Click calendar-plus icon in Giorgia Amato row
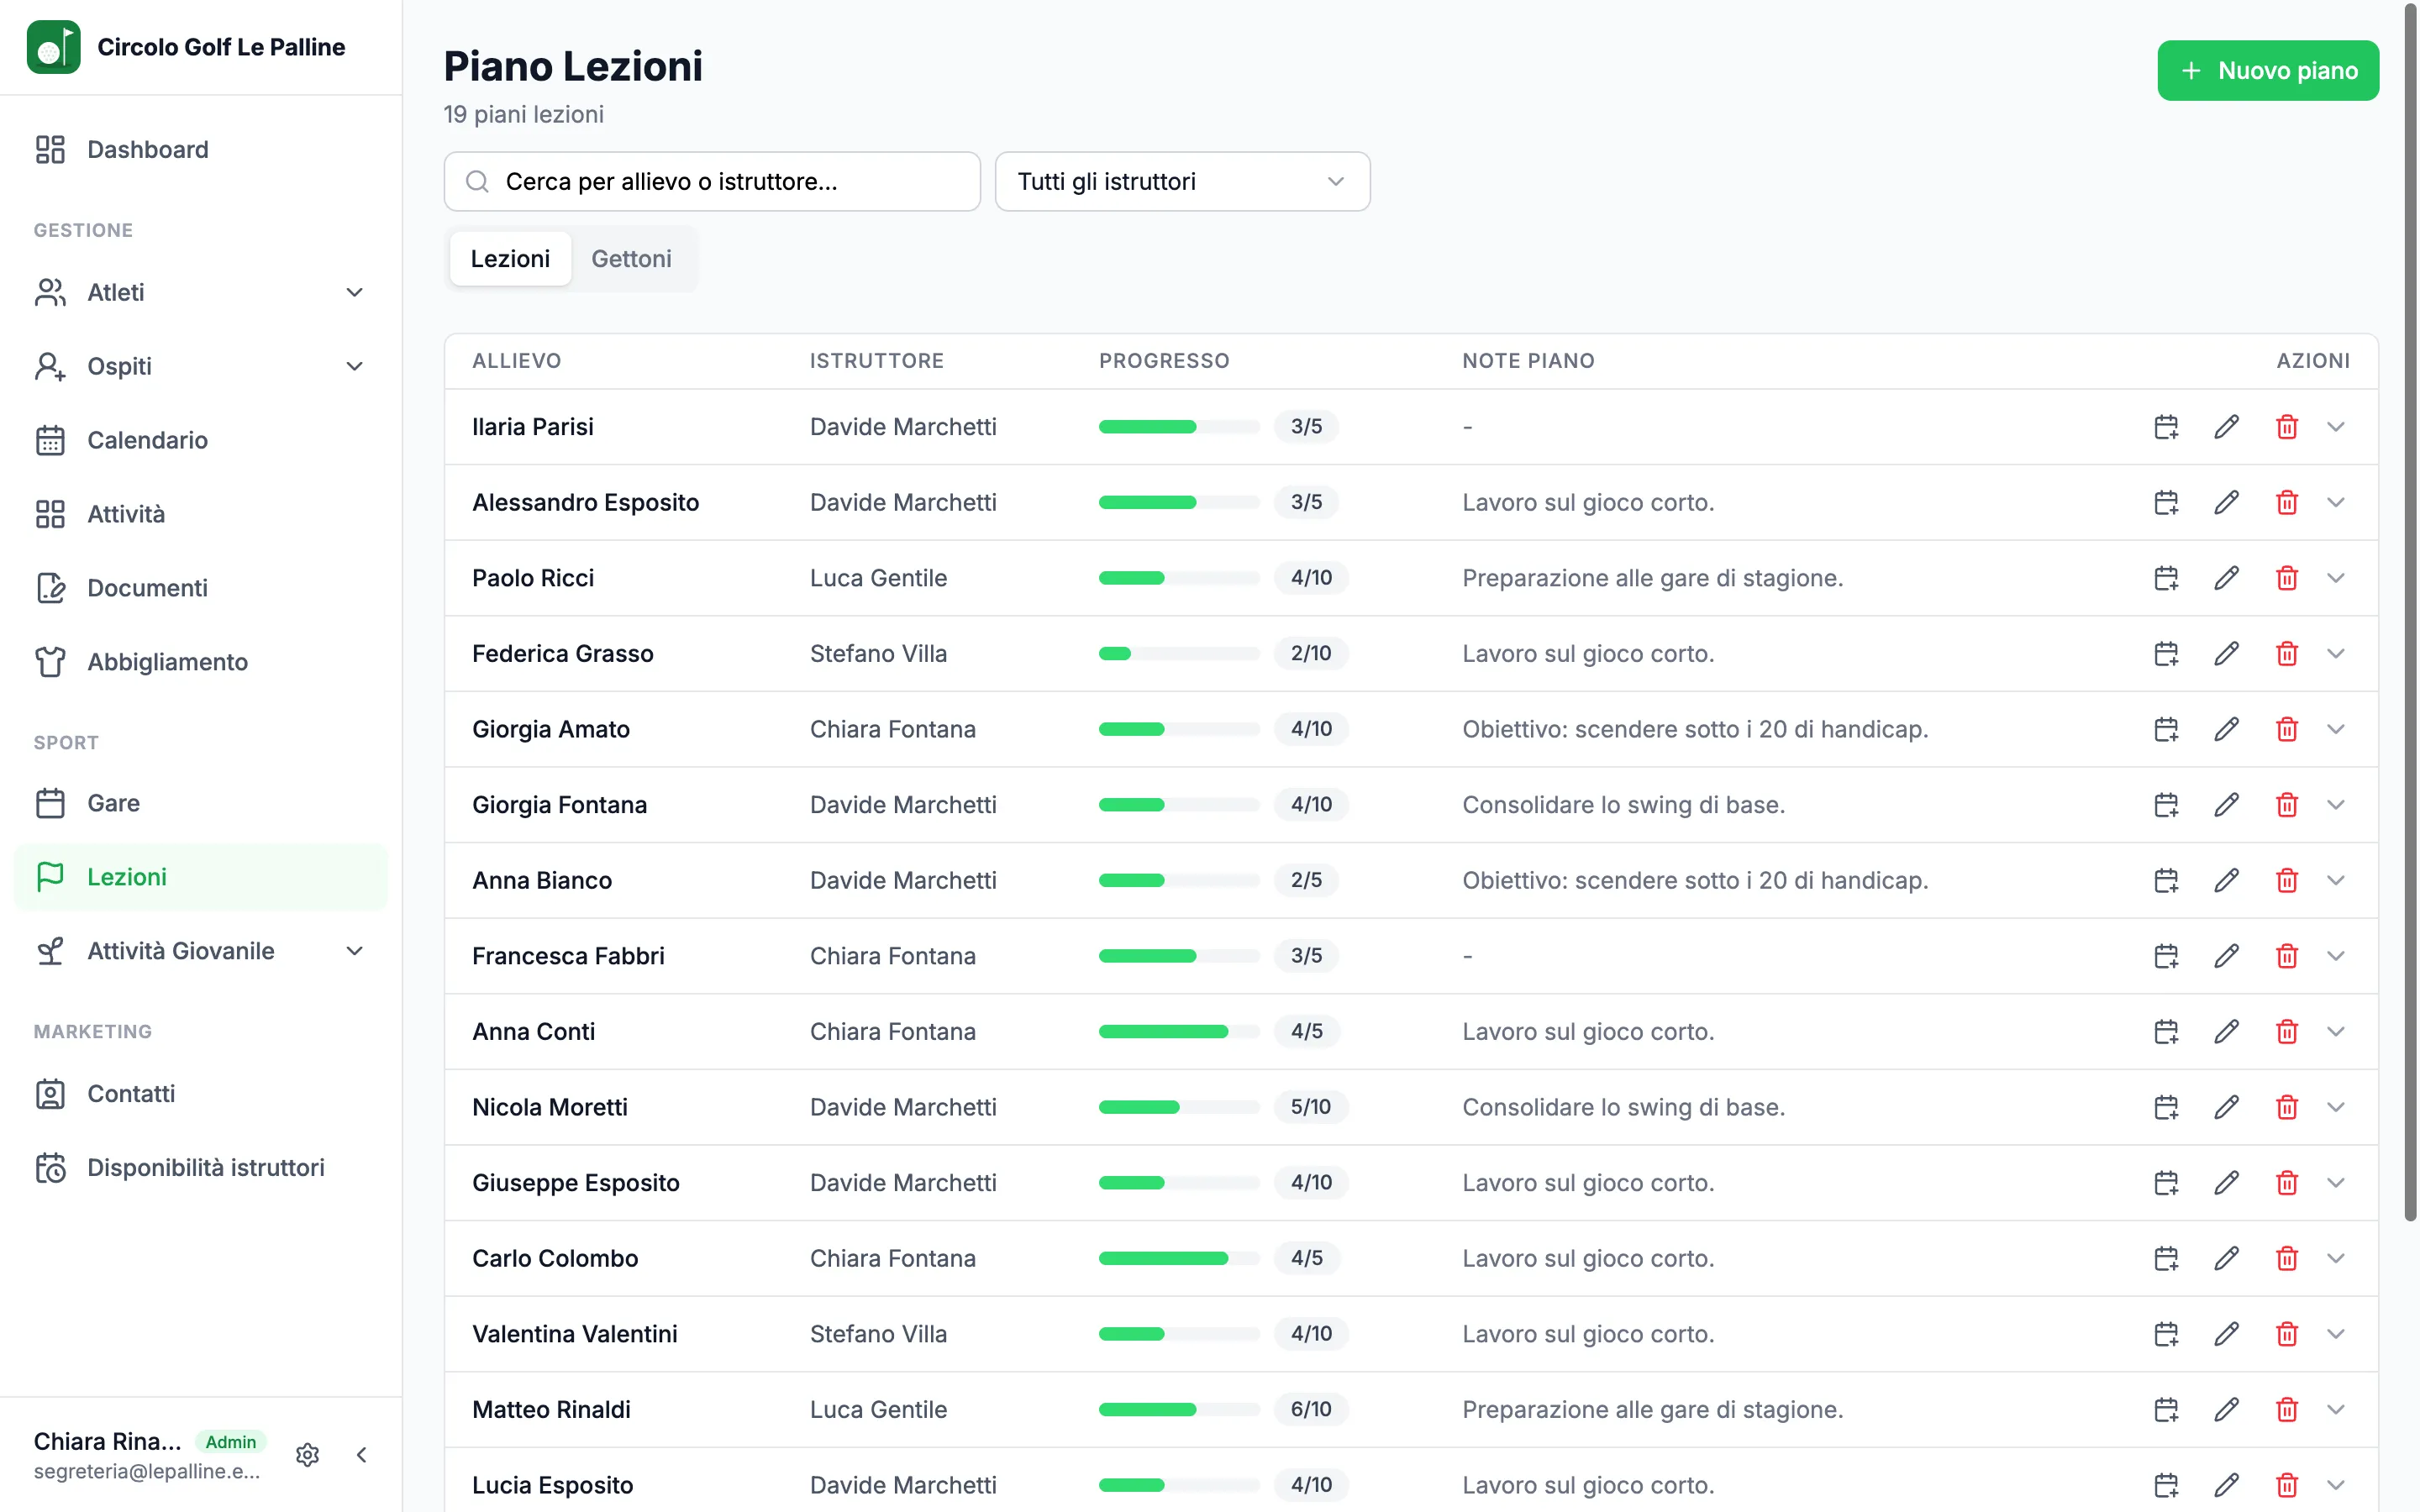This screenshot has width=2420, height=1512. (x=2166, y=730)
